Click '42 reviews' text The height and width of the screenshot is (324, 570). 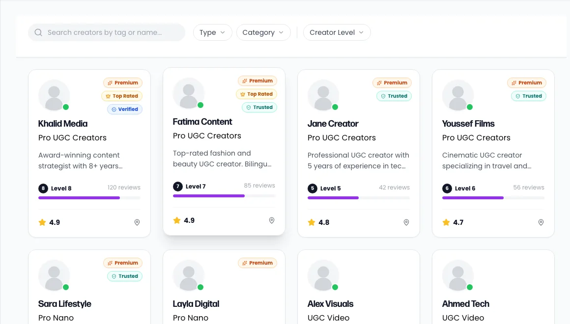395,188
